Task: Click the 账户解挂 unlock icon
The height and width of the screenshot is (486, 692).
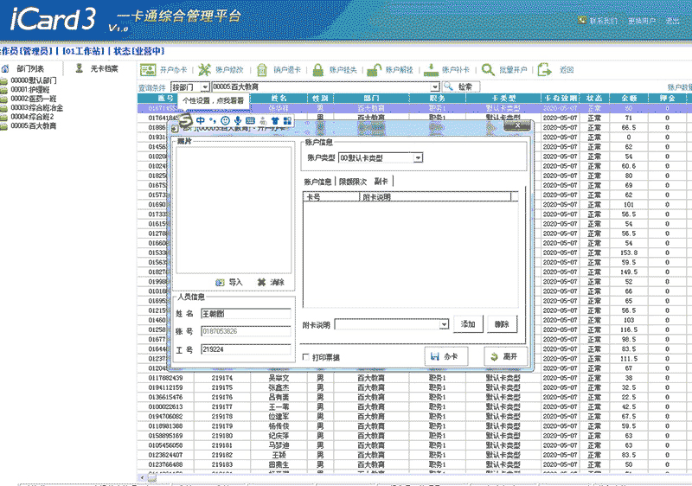Action: [375, 70]
